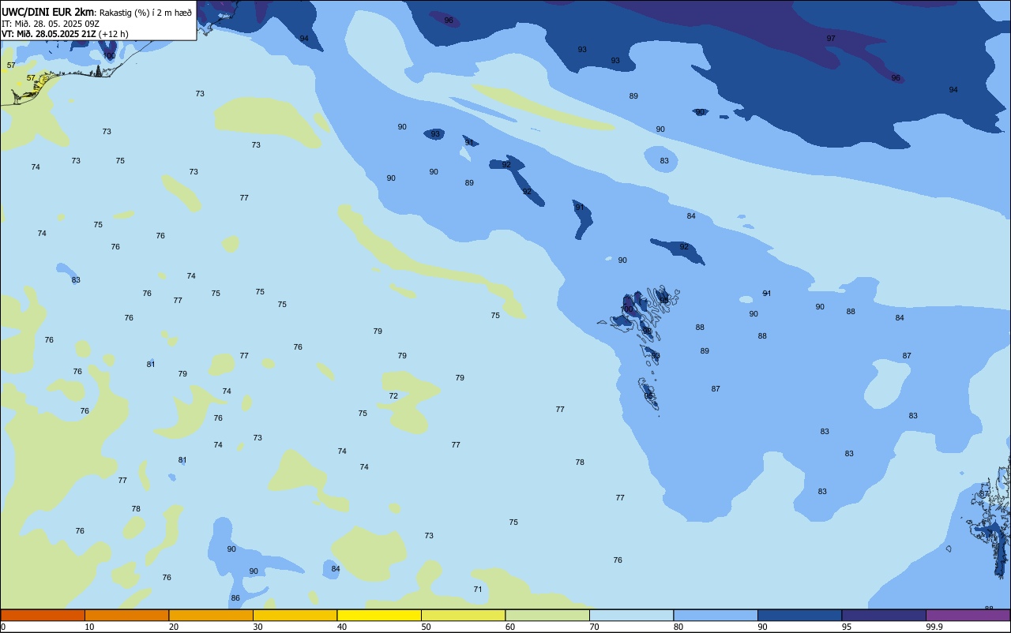Click the navy 95–99.9 legend swatch

pos(884,615)
